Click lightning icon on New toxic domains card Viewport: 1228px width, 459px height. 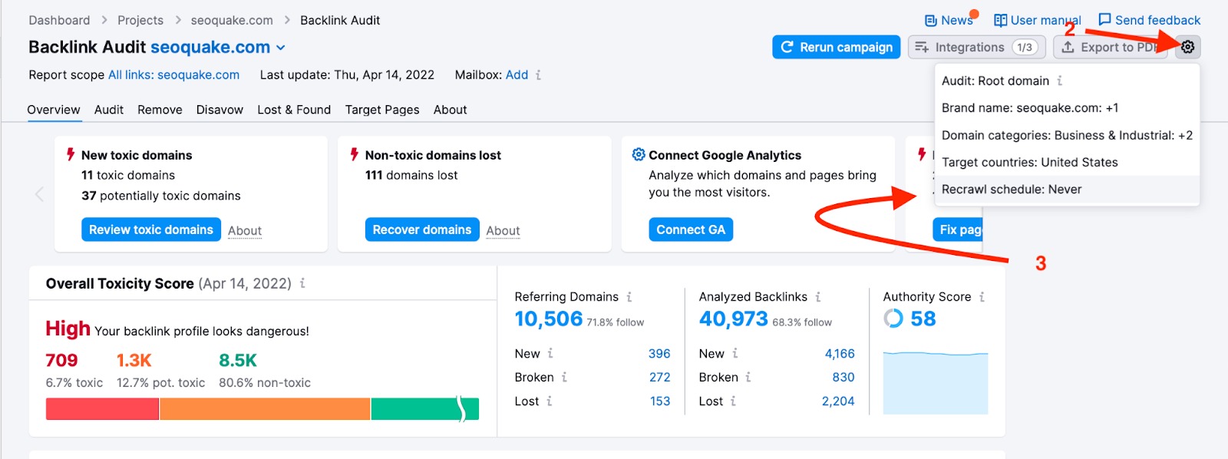click(71, 154)
